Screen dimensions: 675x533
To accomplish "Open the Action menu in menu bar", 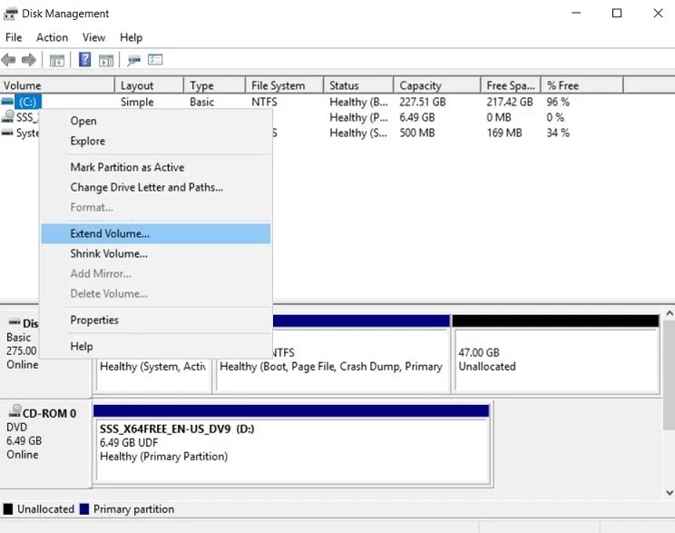I will pyautogui.click(x=52, y=37).
